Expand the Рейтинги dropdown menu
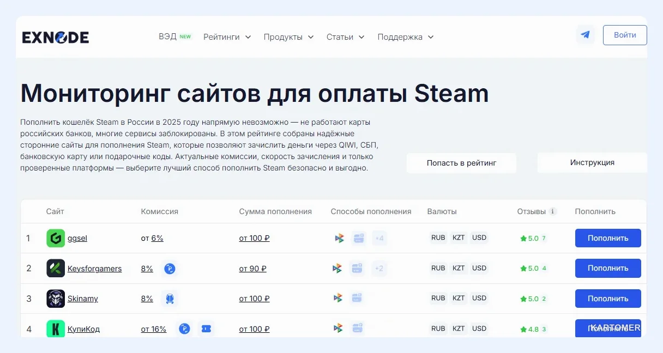 (x=227, y=37)
